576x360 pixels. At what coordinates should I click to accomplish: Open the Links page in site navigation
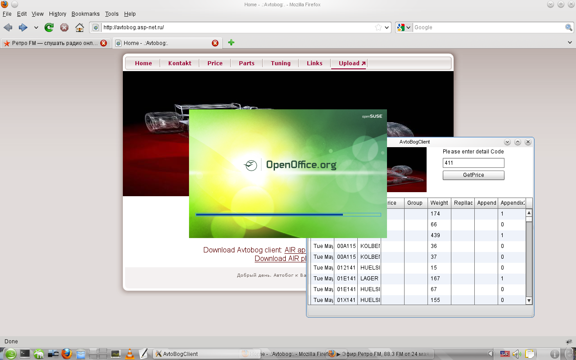coord(315,63)
